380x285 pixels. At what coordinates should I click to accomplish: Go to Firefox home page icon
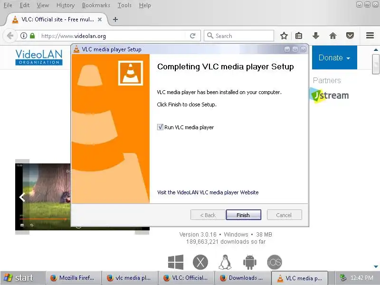tap(333, 36)
